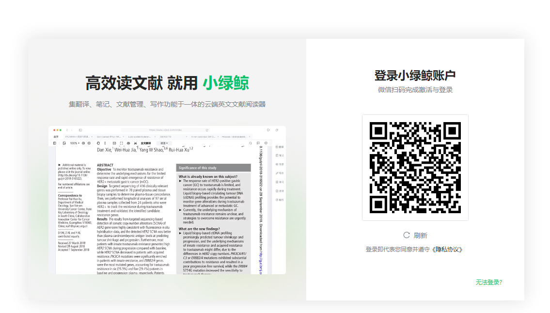Click the 全文翻译 full-text translate button

(x=146, y=143)
